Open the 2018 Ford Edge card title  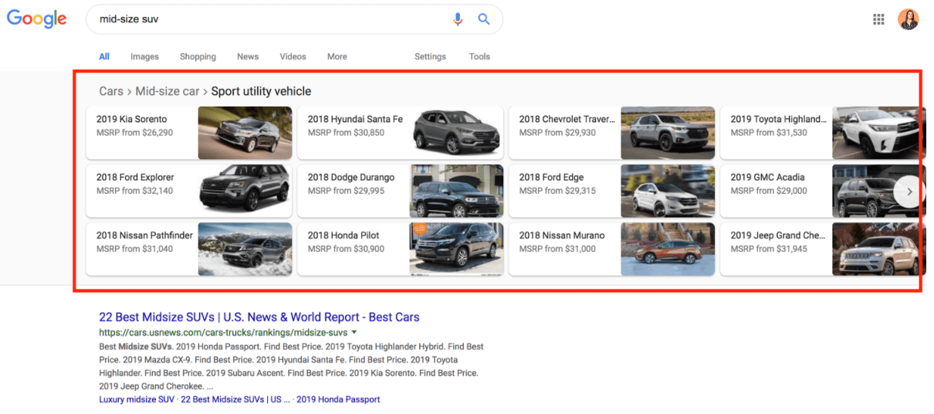tap(551, 177)
